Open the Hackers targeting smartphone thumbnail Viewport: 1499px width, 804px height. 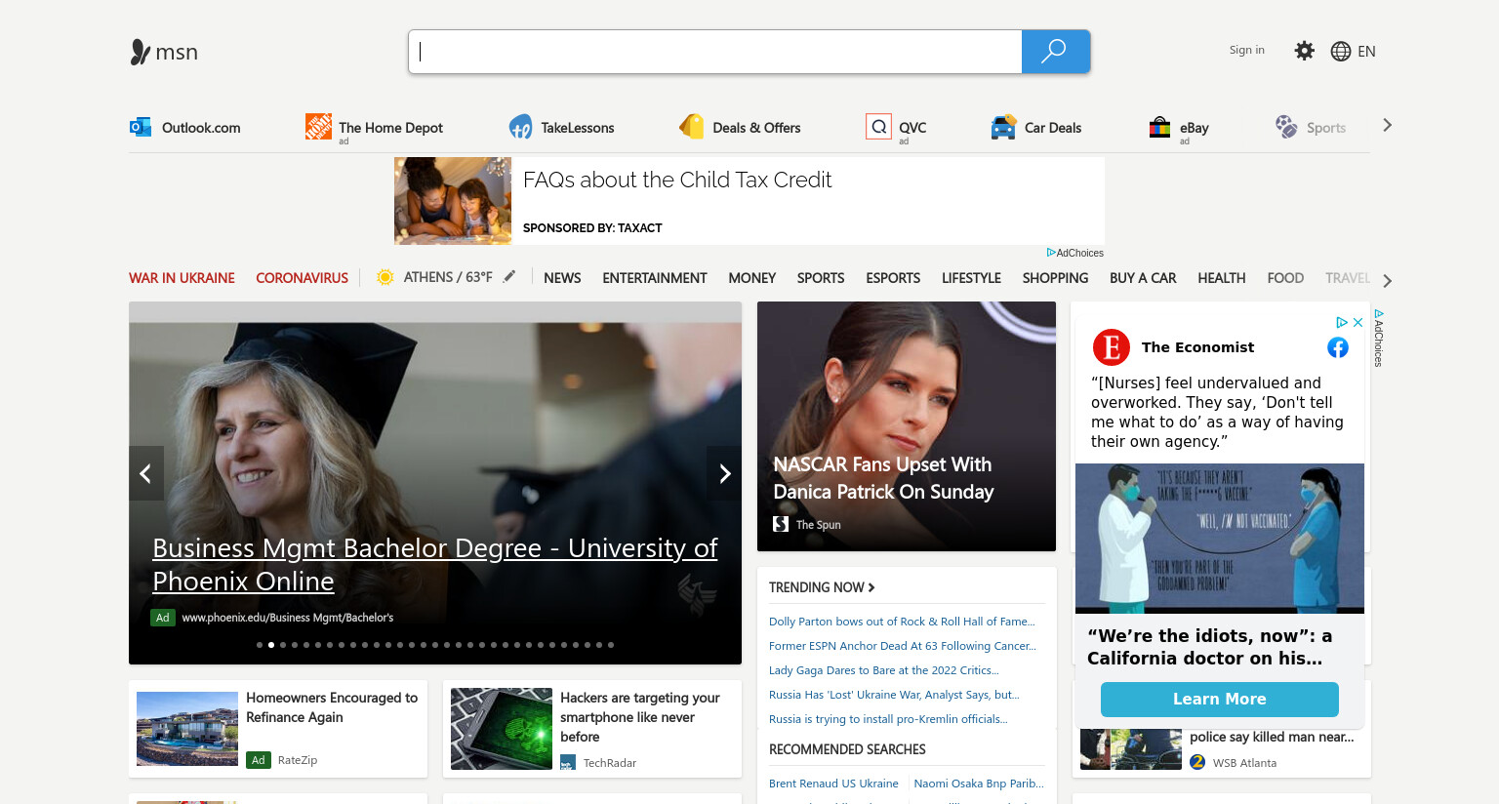tap(502, 729)
